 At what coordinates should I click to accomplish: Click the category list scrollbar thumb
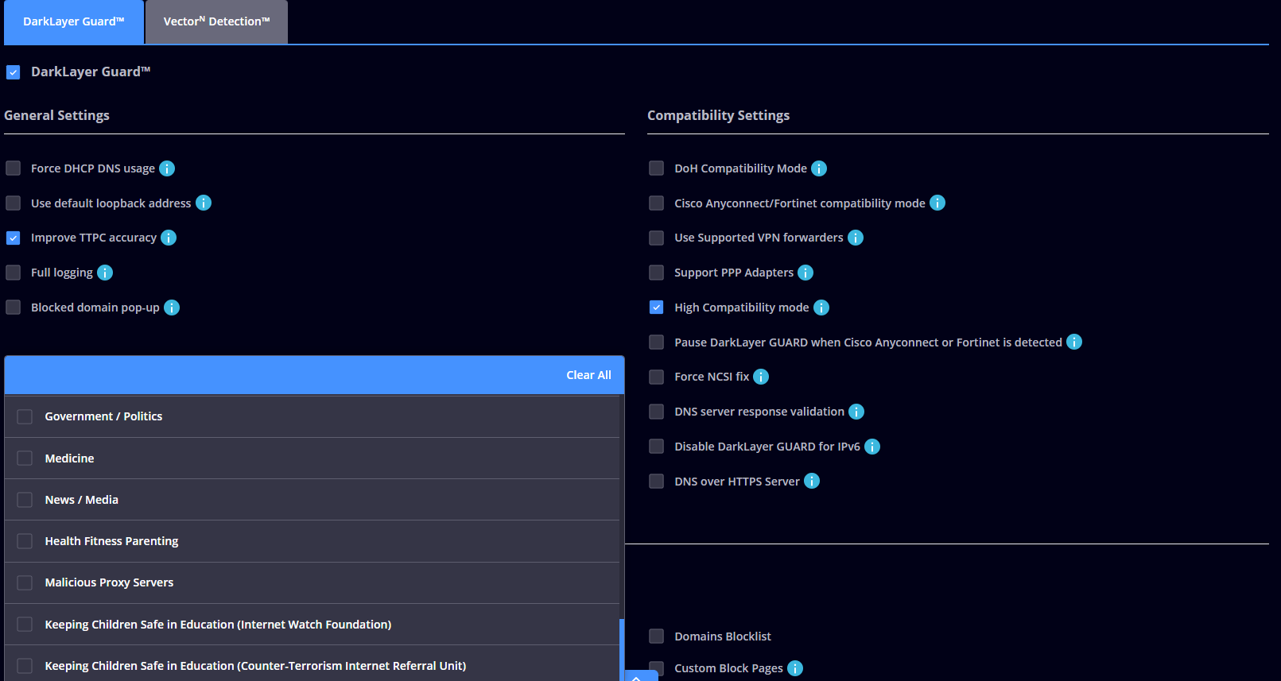pyautogui.click(x=622, y=650)
